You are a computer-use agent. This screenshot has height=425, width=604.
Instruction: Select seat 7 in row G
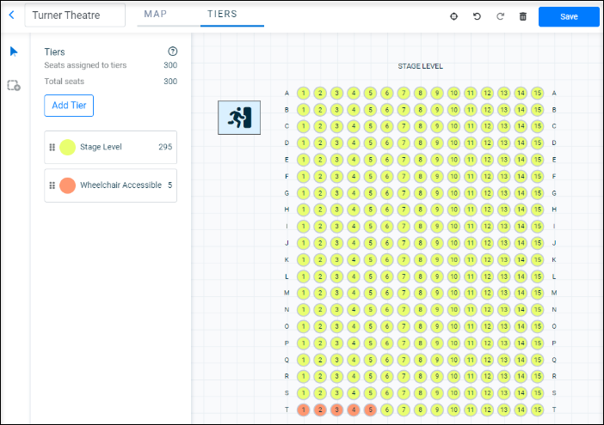pos(404,193)
